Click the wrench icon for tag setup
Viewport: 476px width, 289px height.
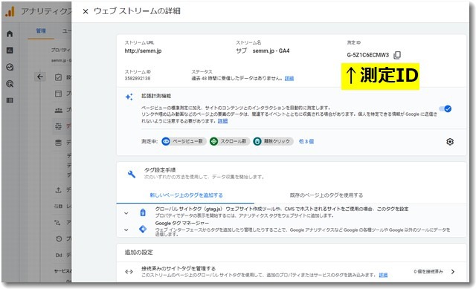coord(132,174)
